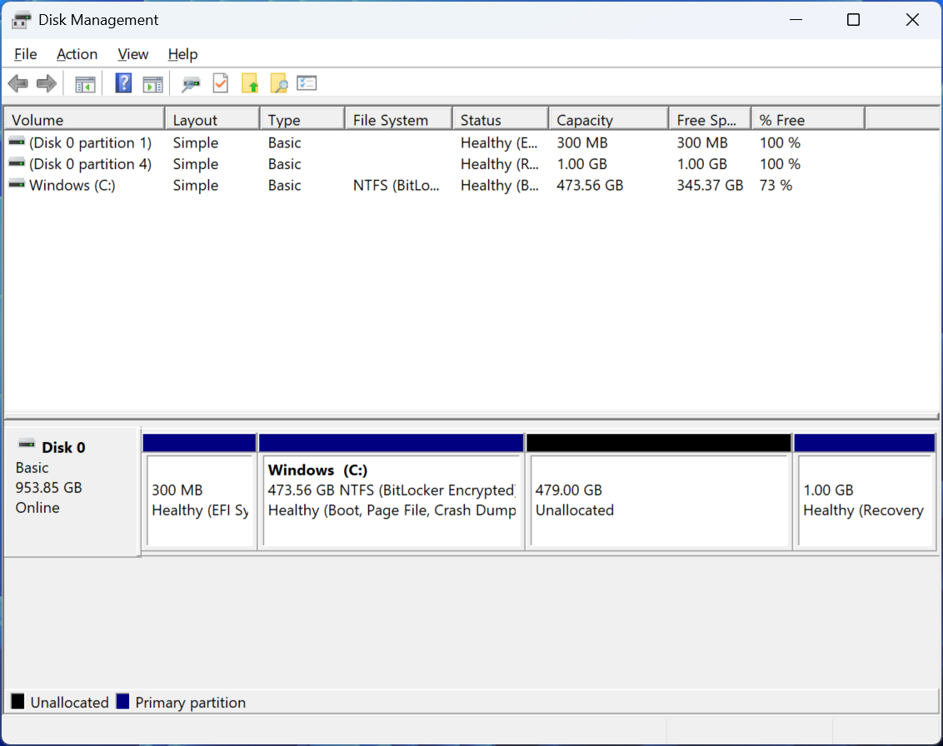Sort by the Volume column header
The height and width of the screenshot is (746, 943).
[x=84, y=120]
